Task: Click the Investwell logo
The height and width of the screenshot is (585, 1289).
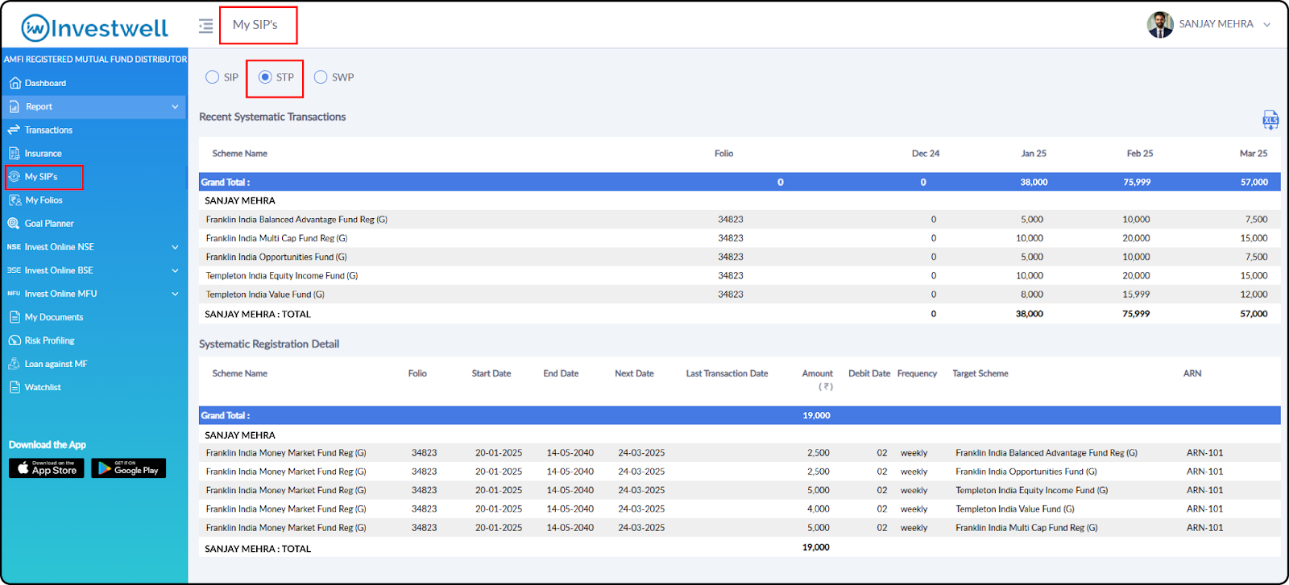Action: coord(95,28)
